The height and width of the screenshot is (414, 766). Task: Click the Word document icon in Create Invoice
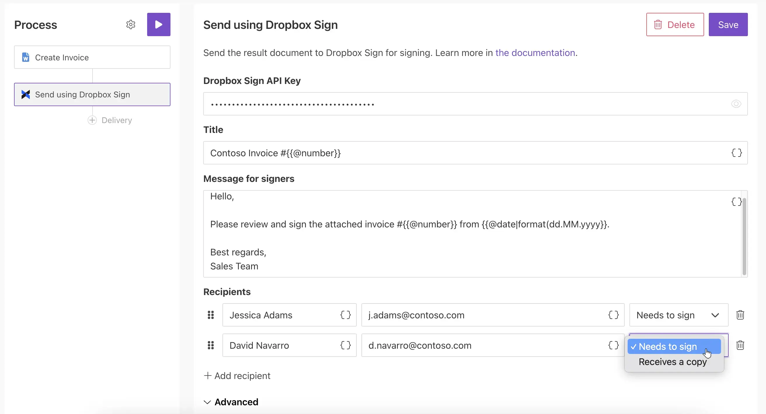pos(26,57)
